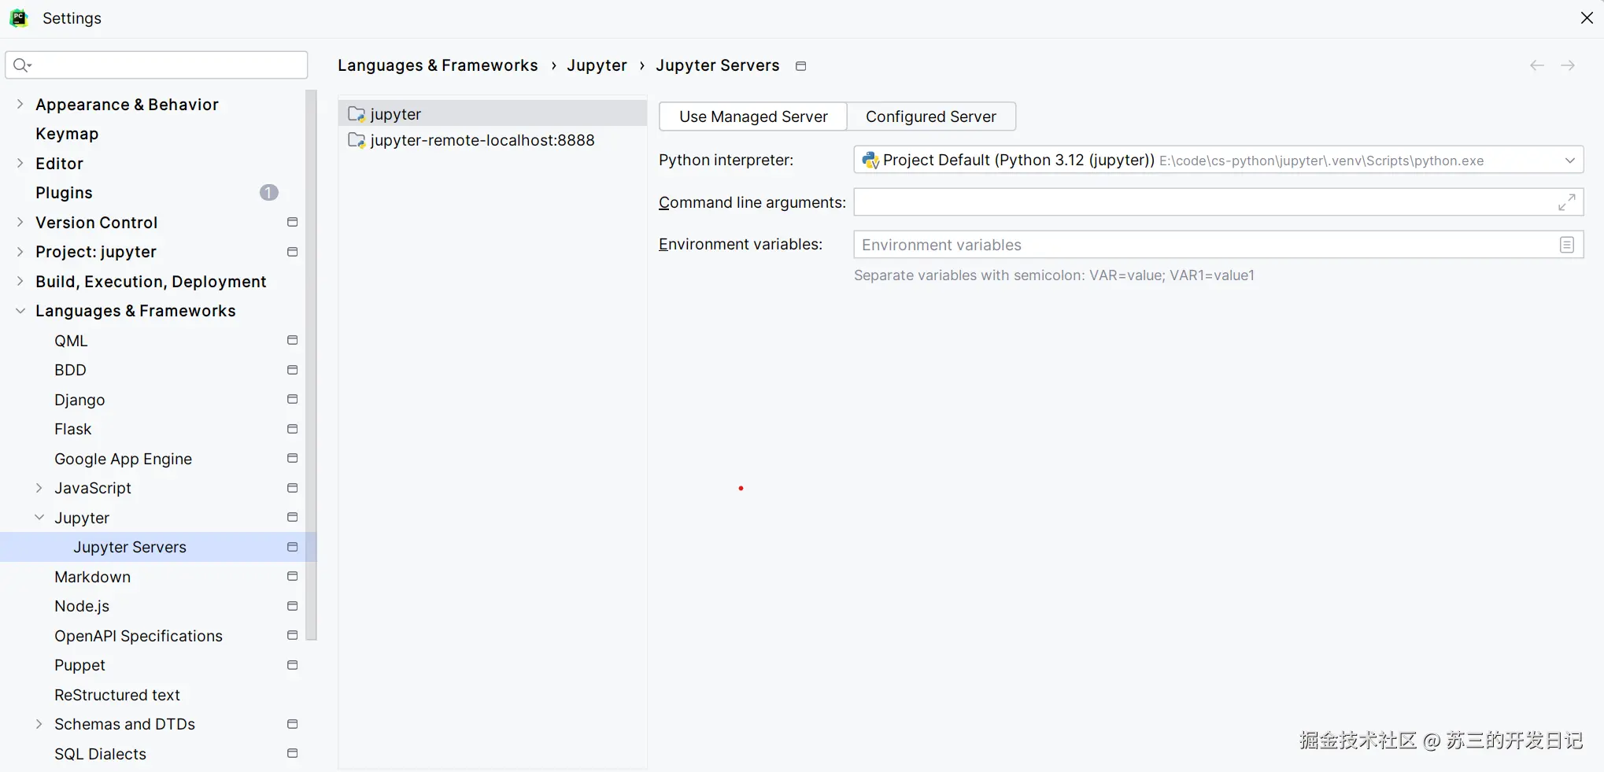This screenshot has height=772, width=1604.
Task: Expand the Project: jupyter section
Action: tap(20, 252)
